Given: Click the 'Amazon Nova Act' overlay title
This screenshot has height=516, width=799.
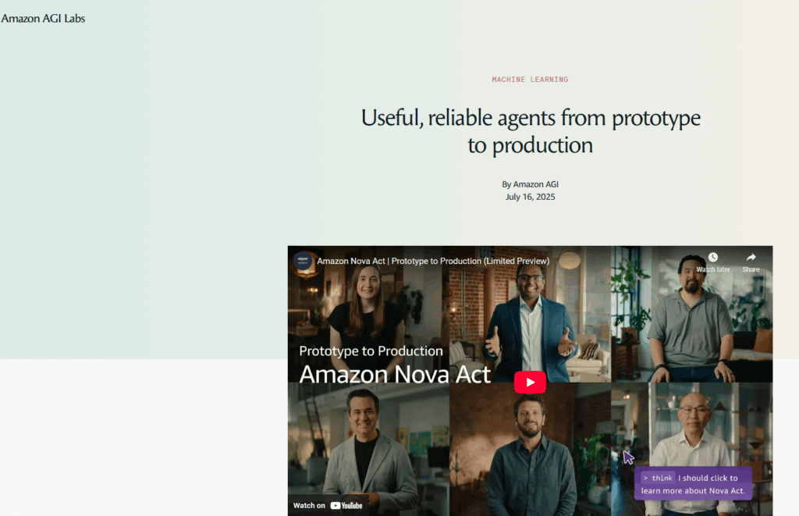Looking at the screenshot, I should point(395,374).
